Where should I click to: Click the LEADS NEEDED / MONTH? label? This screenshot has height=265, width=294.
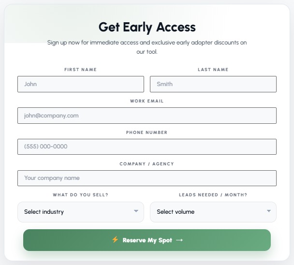213,195
